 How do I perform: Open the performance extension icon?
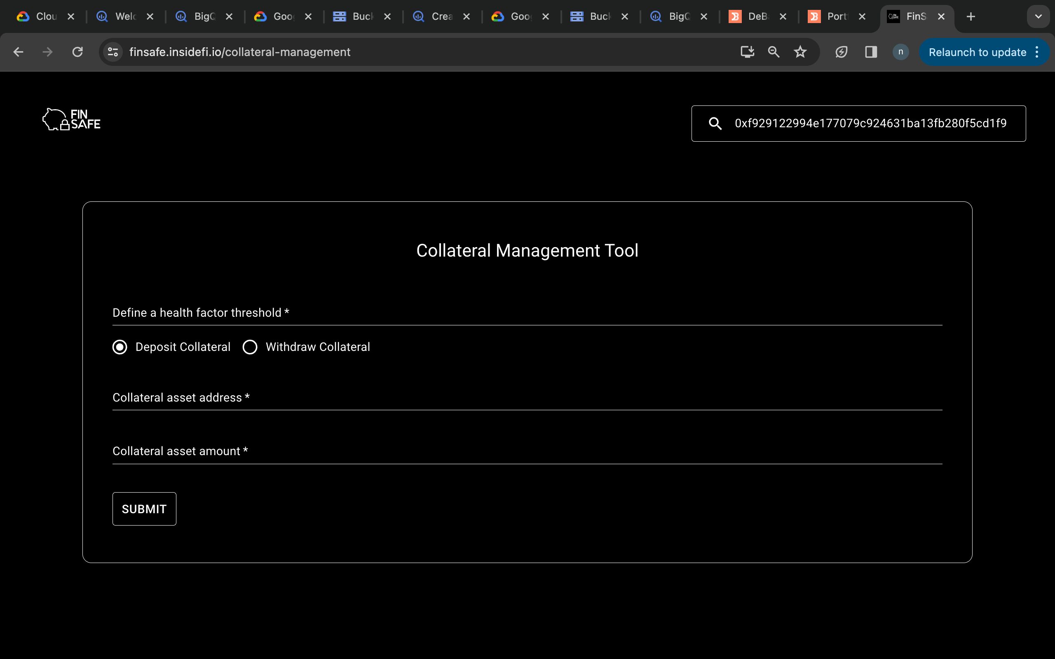842,52
